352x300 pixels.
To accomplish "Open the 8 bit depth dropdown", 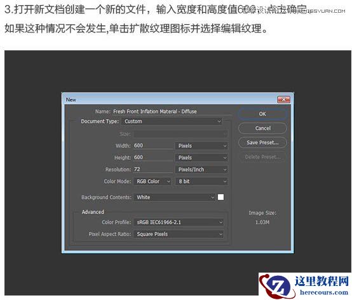I will (x=201, y=182).
